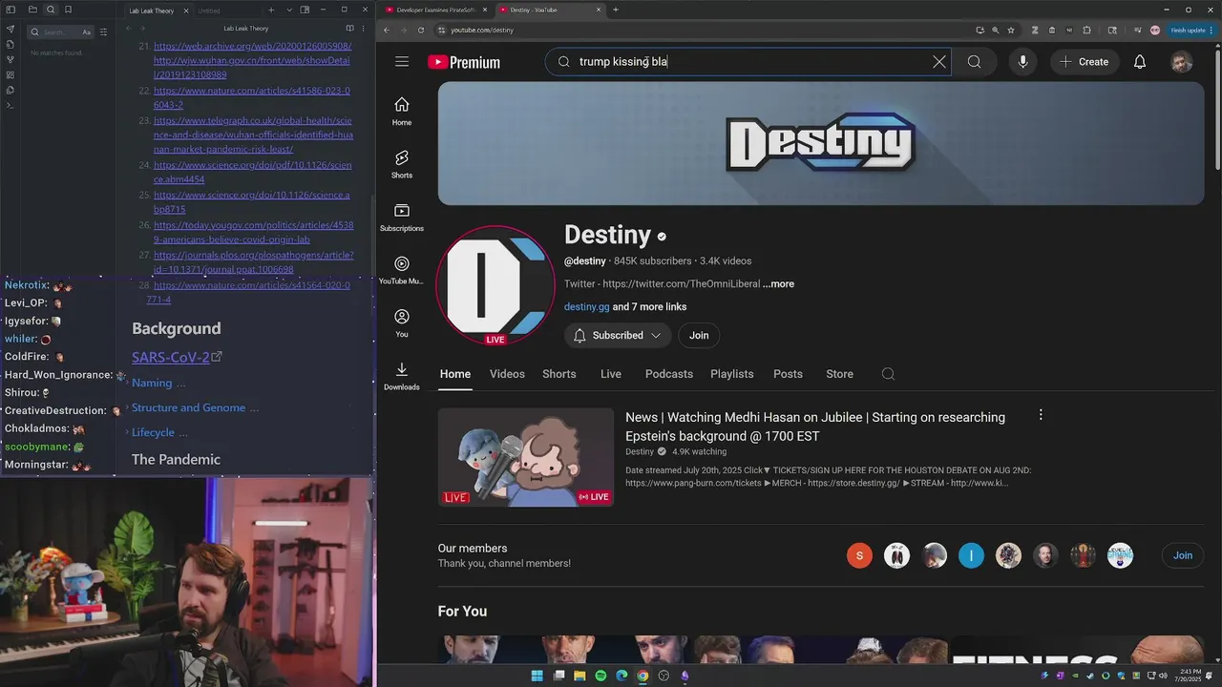Click Join beside the Subscribed button

tap(699, 335)
